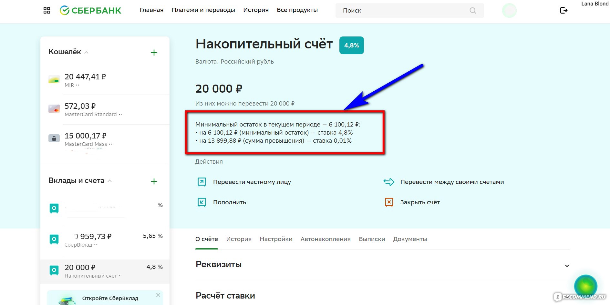Click the Поиск search field
The width and height of the screenshot is (610, 305).
tap(409, 10)
